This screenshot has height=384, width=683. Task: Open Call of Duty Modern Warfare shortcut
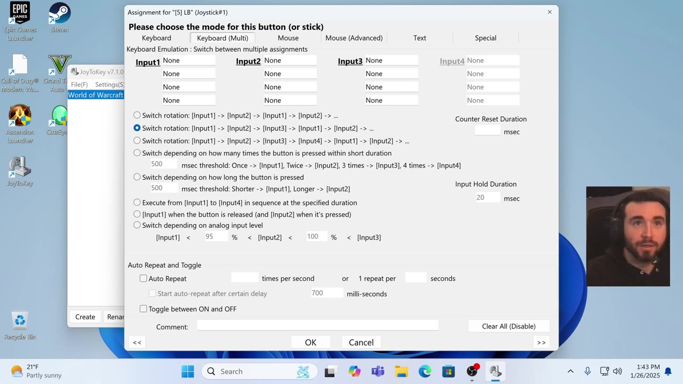click(x=20, y=73)
